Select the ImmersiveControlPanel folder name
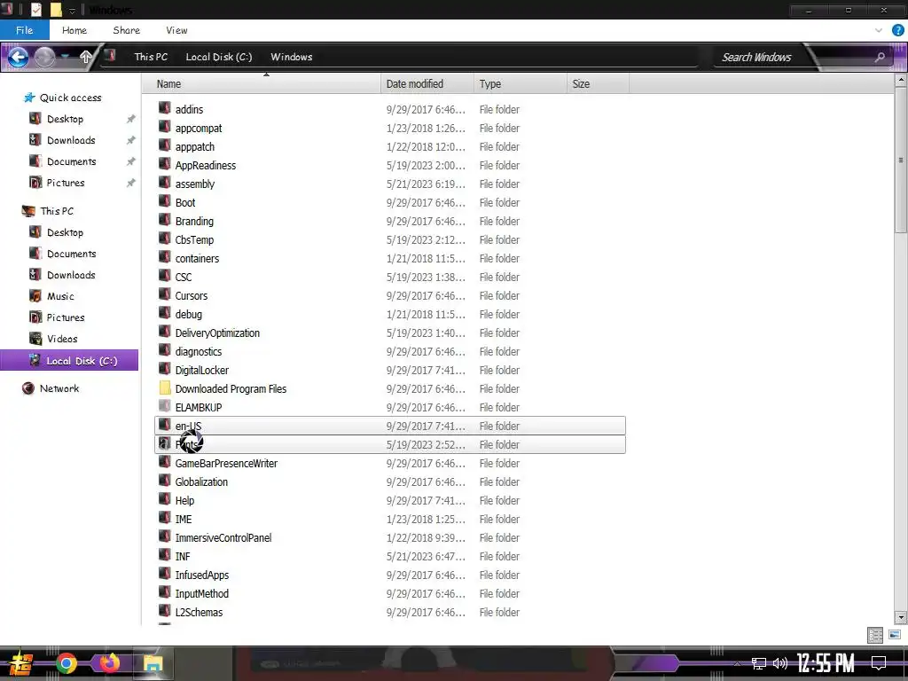The image size is (908, 681). coord(223,538)
